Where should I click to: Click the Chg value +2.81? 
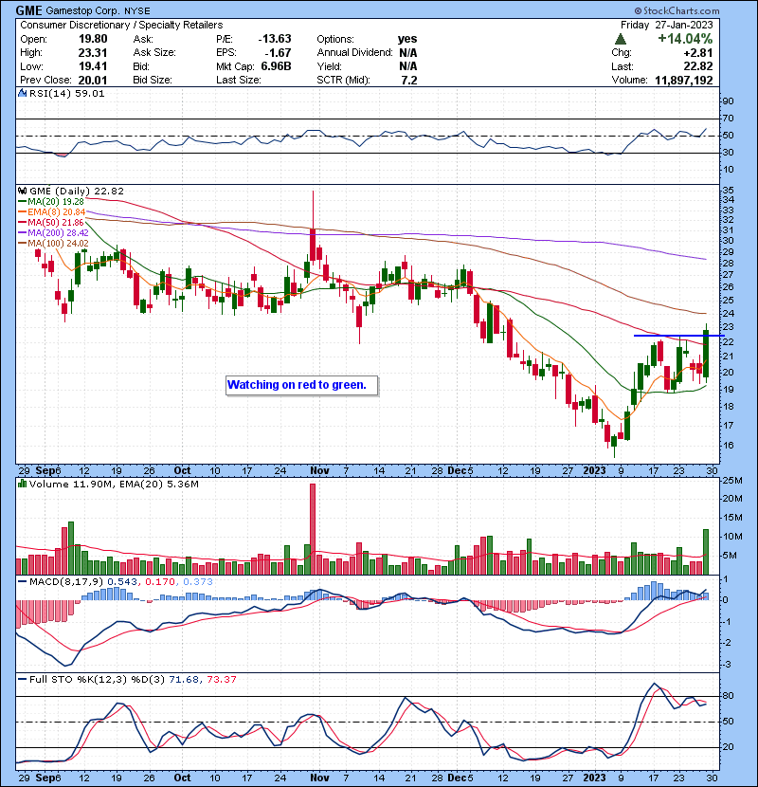point(698,53)
